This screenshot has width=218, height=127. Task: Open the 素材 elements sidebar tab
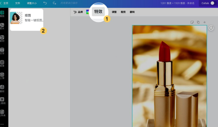[2, 38]
